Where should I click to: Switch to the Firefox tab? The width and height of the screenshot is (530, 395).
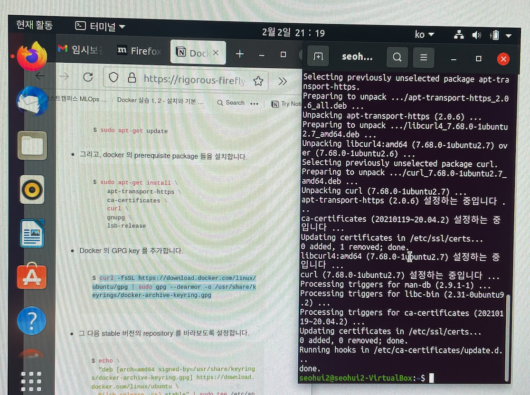click(x=139, y=51)
